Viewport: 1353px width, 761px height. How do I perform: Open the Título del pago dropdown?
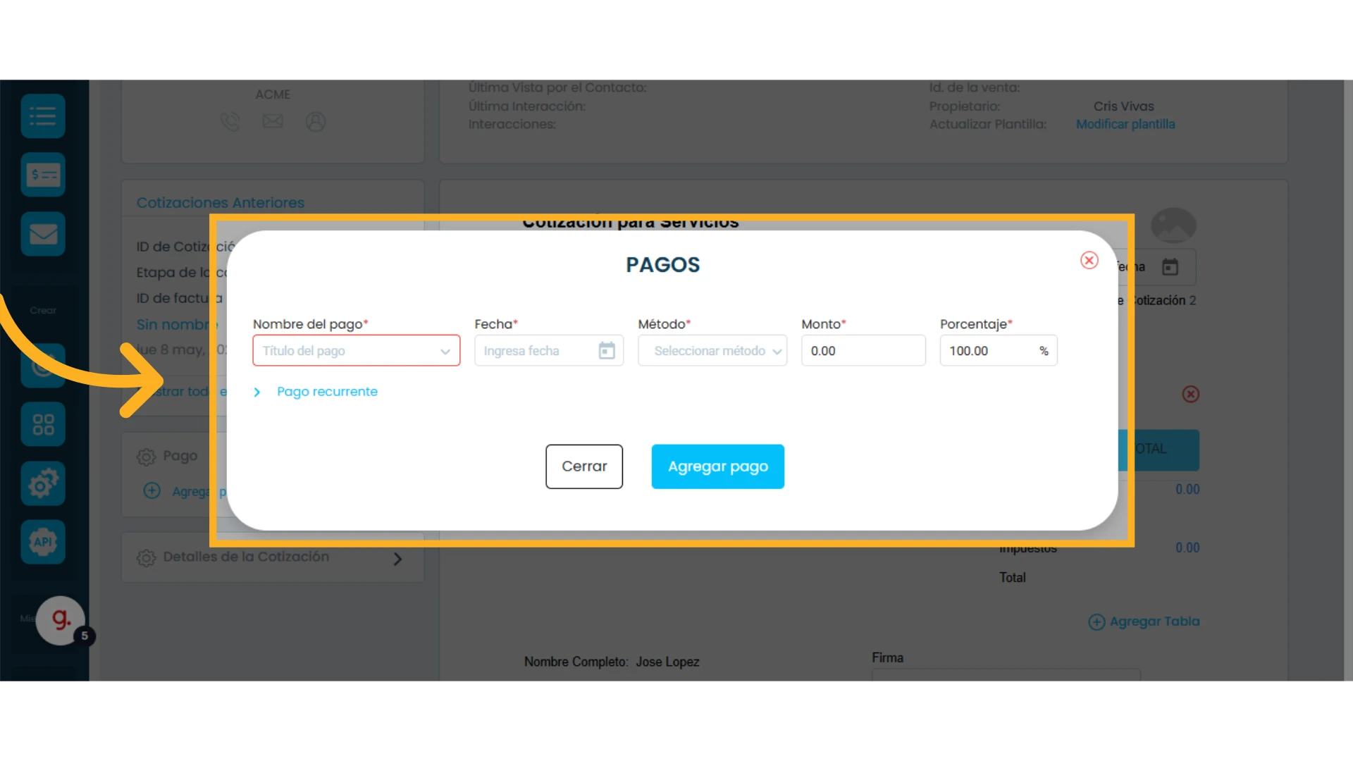coord(357,350)
